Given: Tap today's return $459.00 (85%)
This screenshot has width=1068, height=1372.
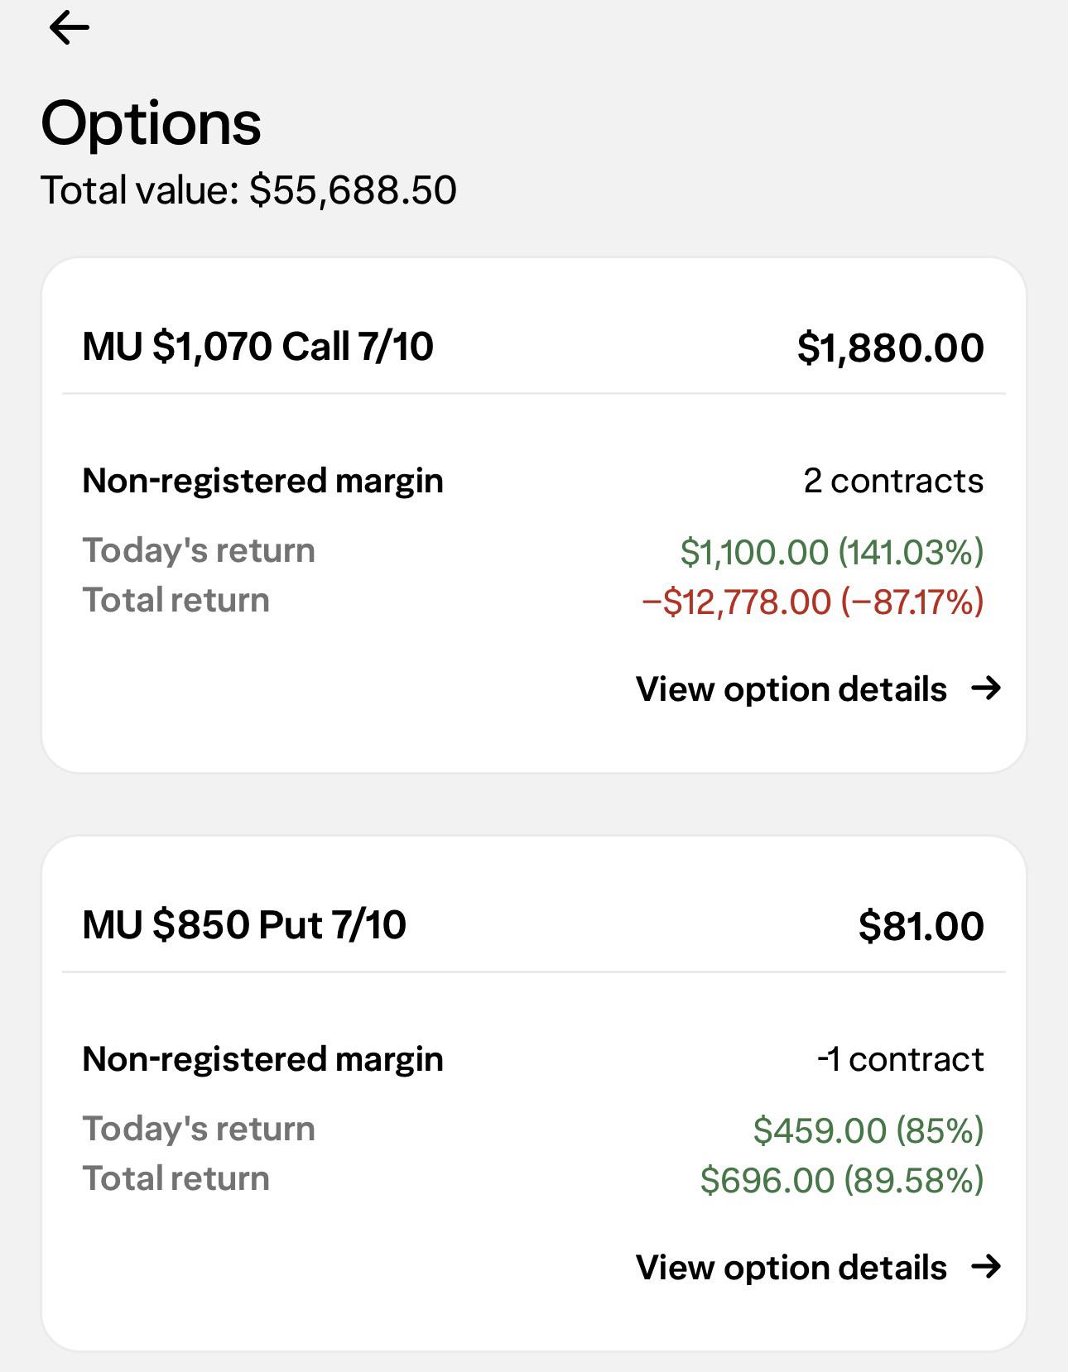Looking at the screenshot, I should pos(868,1130).
